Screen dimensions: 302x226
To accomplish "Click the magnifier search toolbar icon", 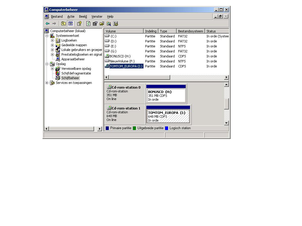I will pos(109,24).
